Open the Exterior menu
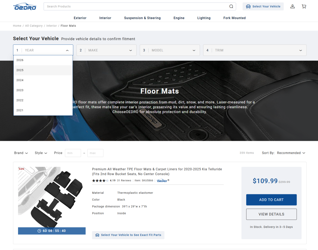This screenshot has width=318, height=250. click(x=80, y=18)
